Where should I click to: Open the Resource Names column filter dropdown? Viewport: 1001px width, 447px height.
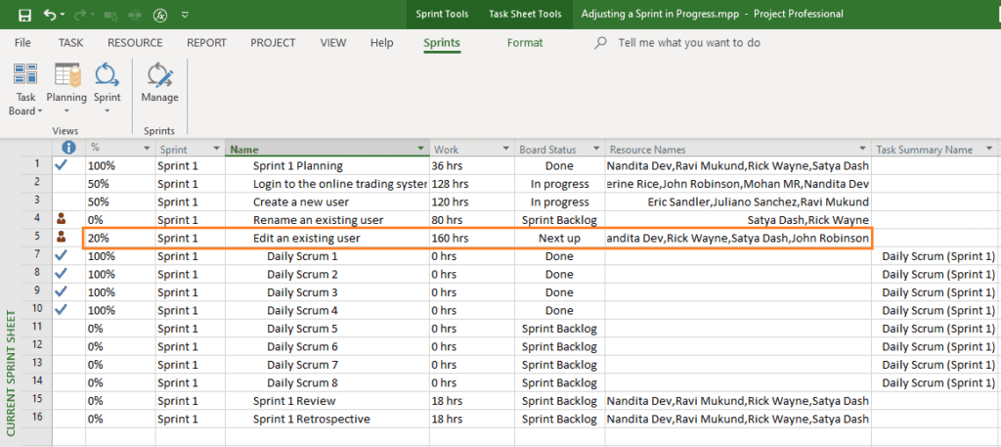[x=862, y=150]
